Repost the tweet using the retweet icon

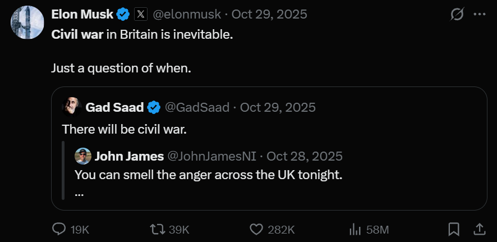(x=158, y=229)
